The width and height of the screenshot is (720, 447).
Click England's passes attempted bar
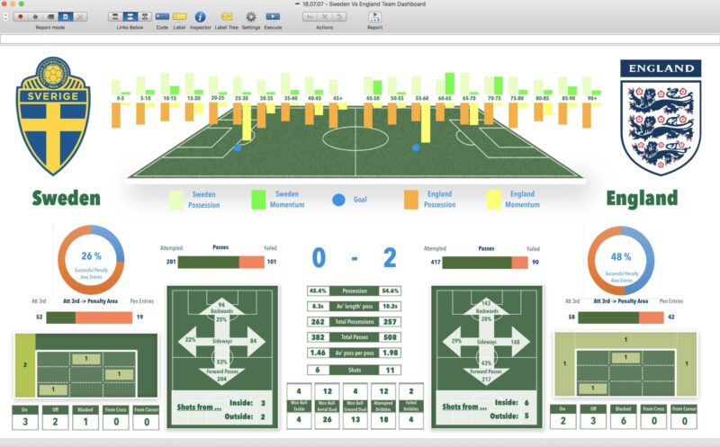point(485,263)
